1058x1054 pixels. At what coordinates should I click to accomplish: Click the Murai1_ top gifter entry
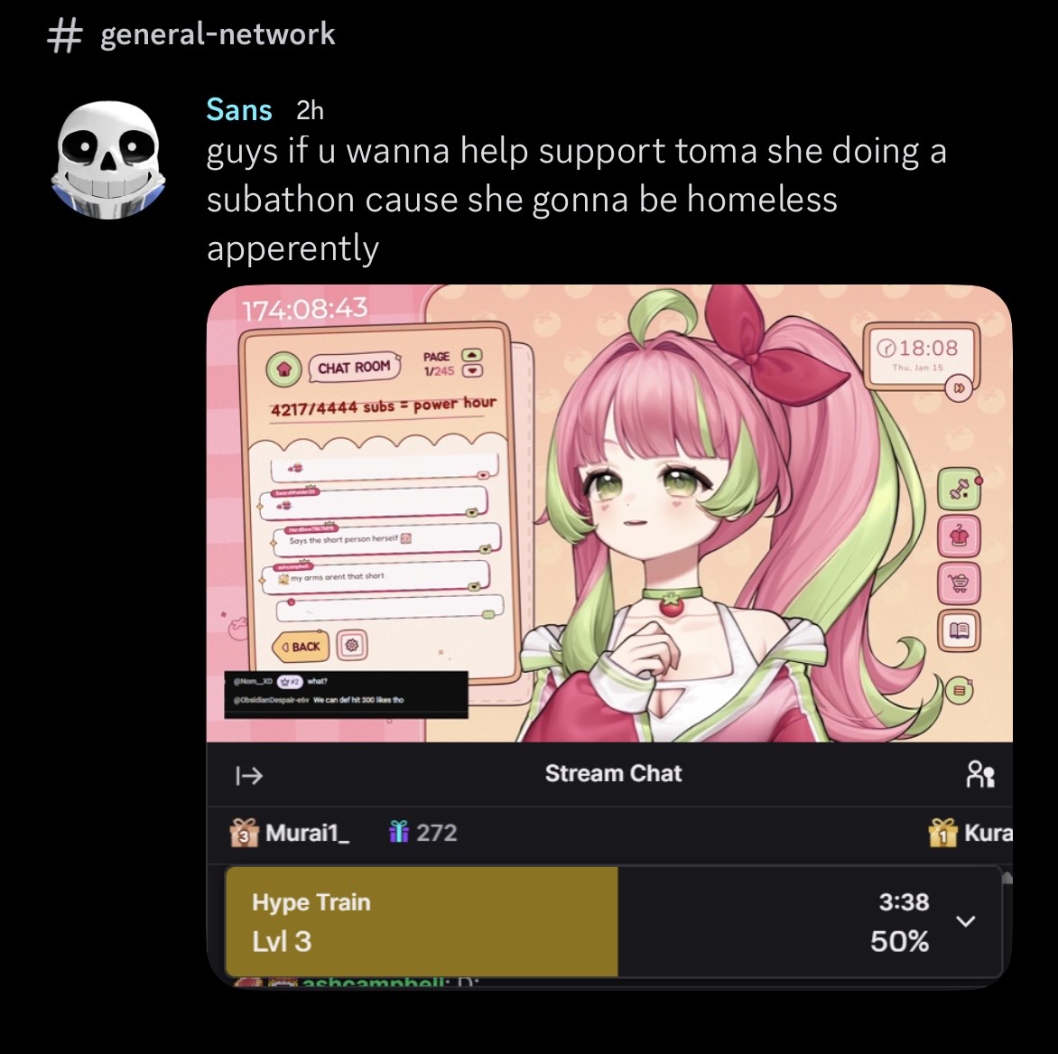pyautogui.click(x=290, y=833)
